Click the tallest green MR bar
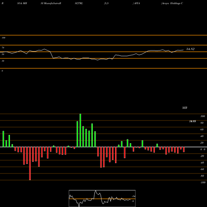The image size is (207, 207). [x=80, y=130]
